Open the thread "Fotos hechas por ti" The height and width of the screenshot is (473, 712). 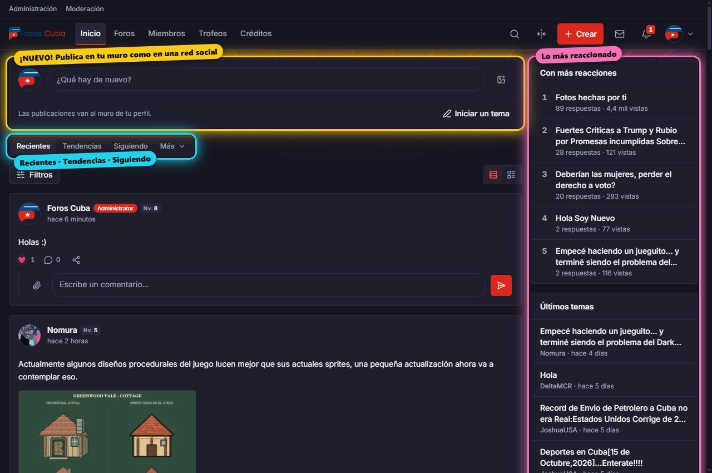pos(591,97)
